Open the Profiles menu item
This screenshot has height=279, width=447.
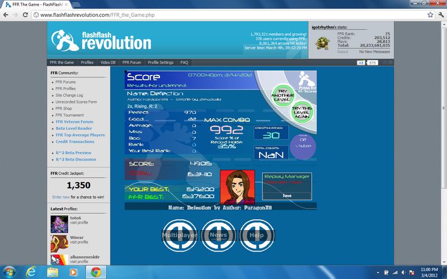coord(87,63)
